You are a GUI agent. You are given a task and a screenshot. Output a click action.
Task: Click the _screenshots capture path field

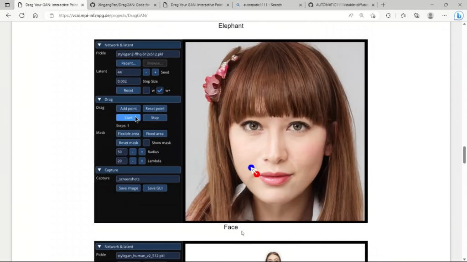pyautogui.click(x=148, y=179)
